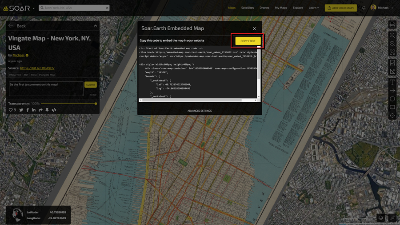The image size is (400, 225).
Task: Click the share arrow icon
Action: click(x=40, y=110)
